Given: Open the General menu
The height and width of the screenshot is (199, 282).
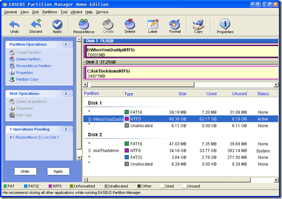Looking at the screenshot, I should 11,12.
